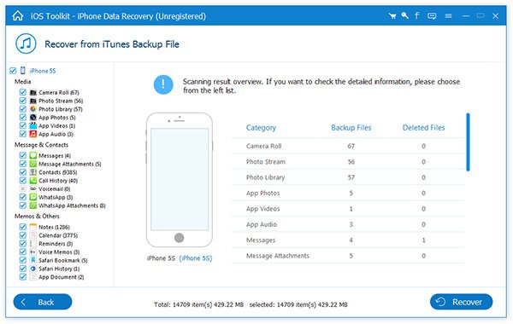This screenshot has height=324, width=513.
Task: Click the Messages deleted count 1 cell
Action: point(423,240)
